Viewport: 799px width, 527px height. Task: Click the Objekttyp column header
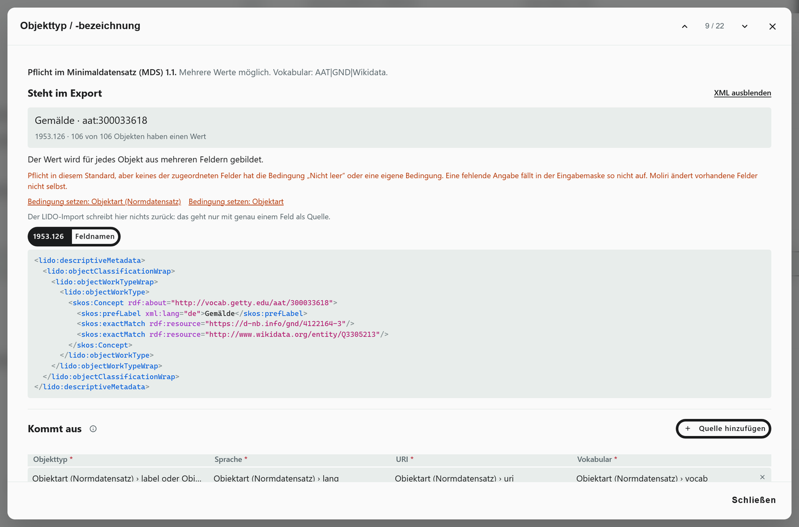tap(53, 460)
